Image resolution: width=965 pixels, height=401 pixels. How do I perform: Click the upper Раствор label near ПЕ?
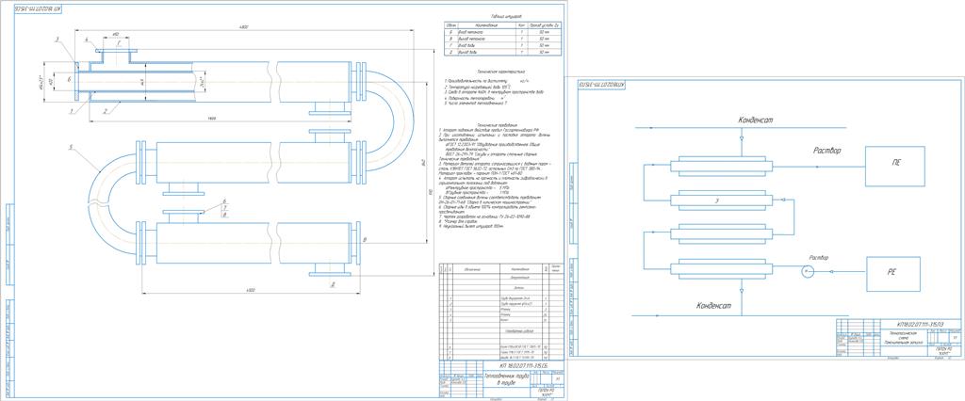point(826,150)
